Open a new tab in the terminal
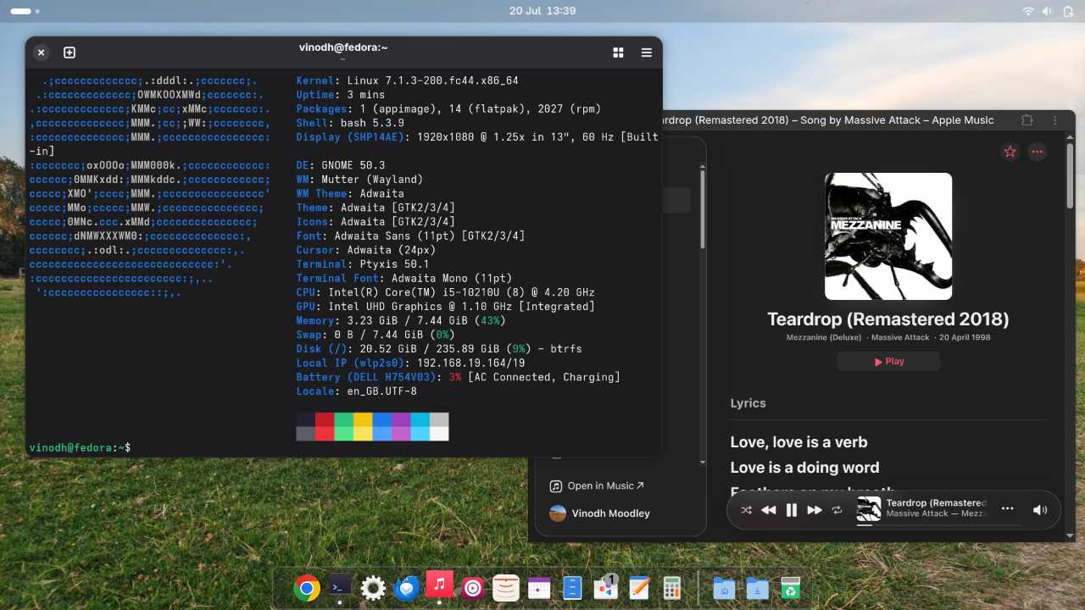The width and height of the screenshot is (1085, 610). (70, 53)
